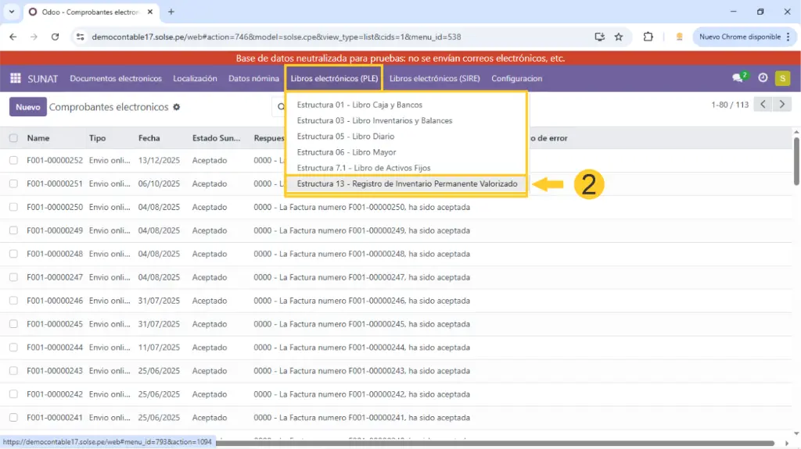Open the user avatar menu
The width and height of the screenshot is (801, 449).
coord(782,78)
